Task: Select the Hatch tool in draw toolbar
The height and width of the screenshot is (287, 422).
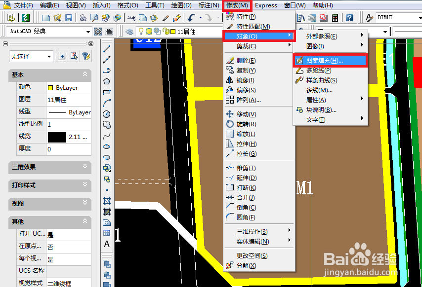Action: [107, 201]
